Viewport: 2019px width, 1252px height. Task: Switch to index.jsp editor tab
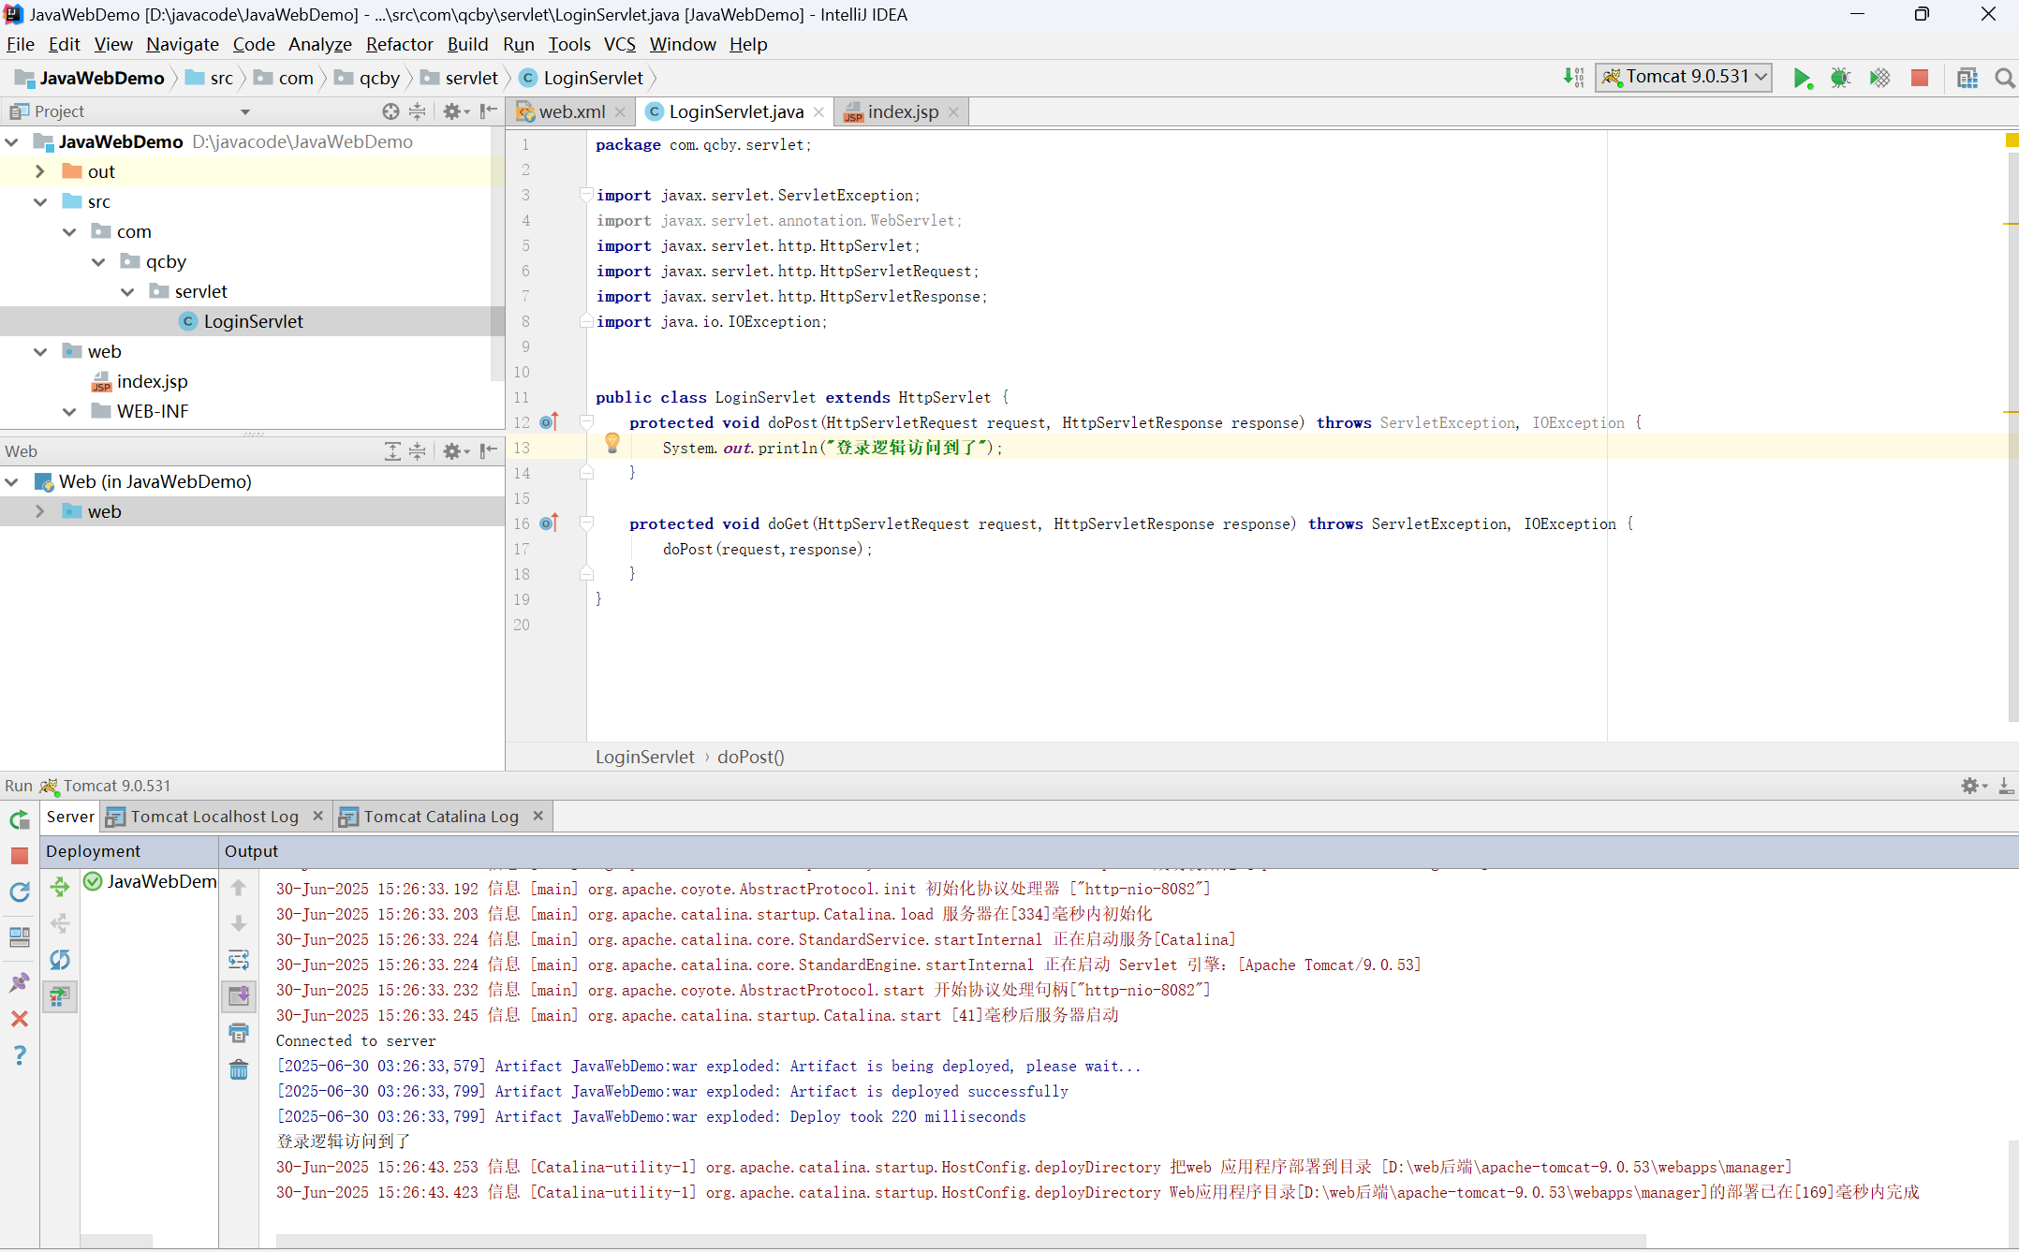point(901,111)
